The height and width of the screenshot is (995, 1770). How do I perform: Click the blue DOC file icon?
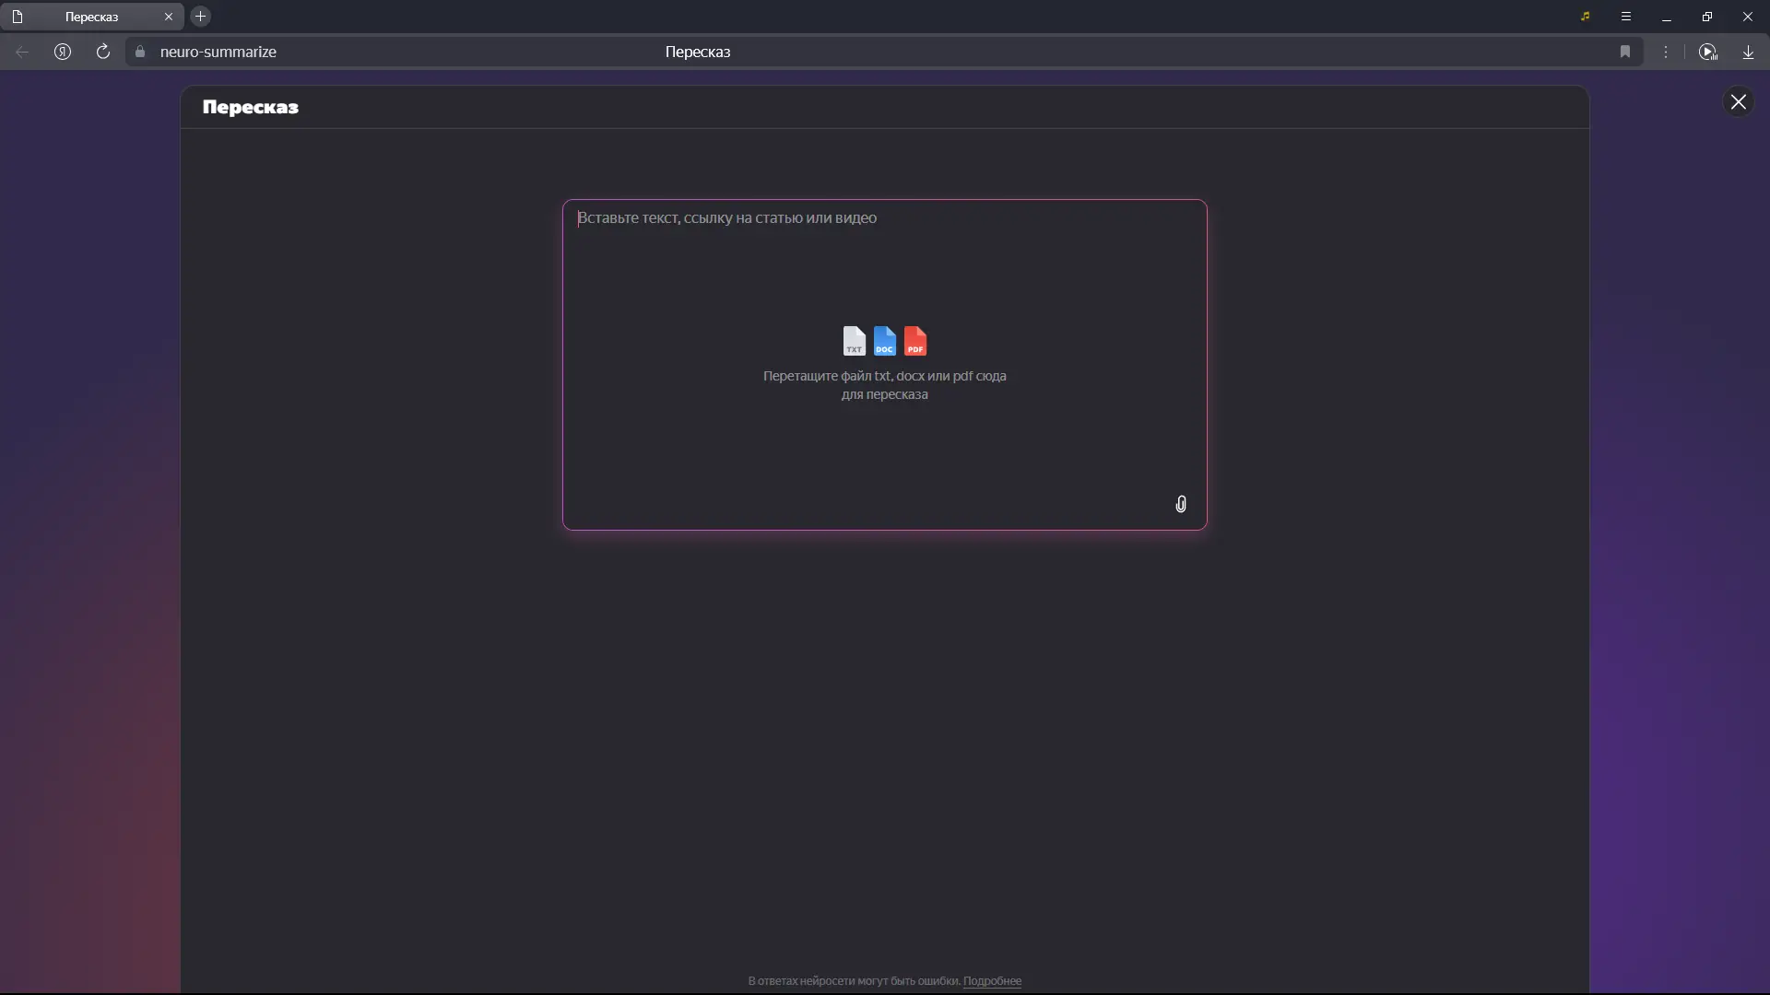[884, 341]
